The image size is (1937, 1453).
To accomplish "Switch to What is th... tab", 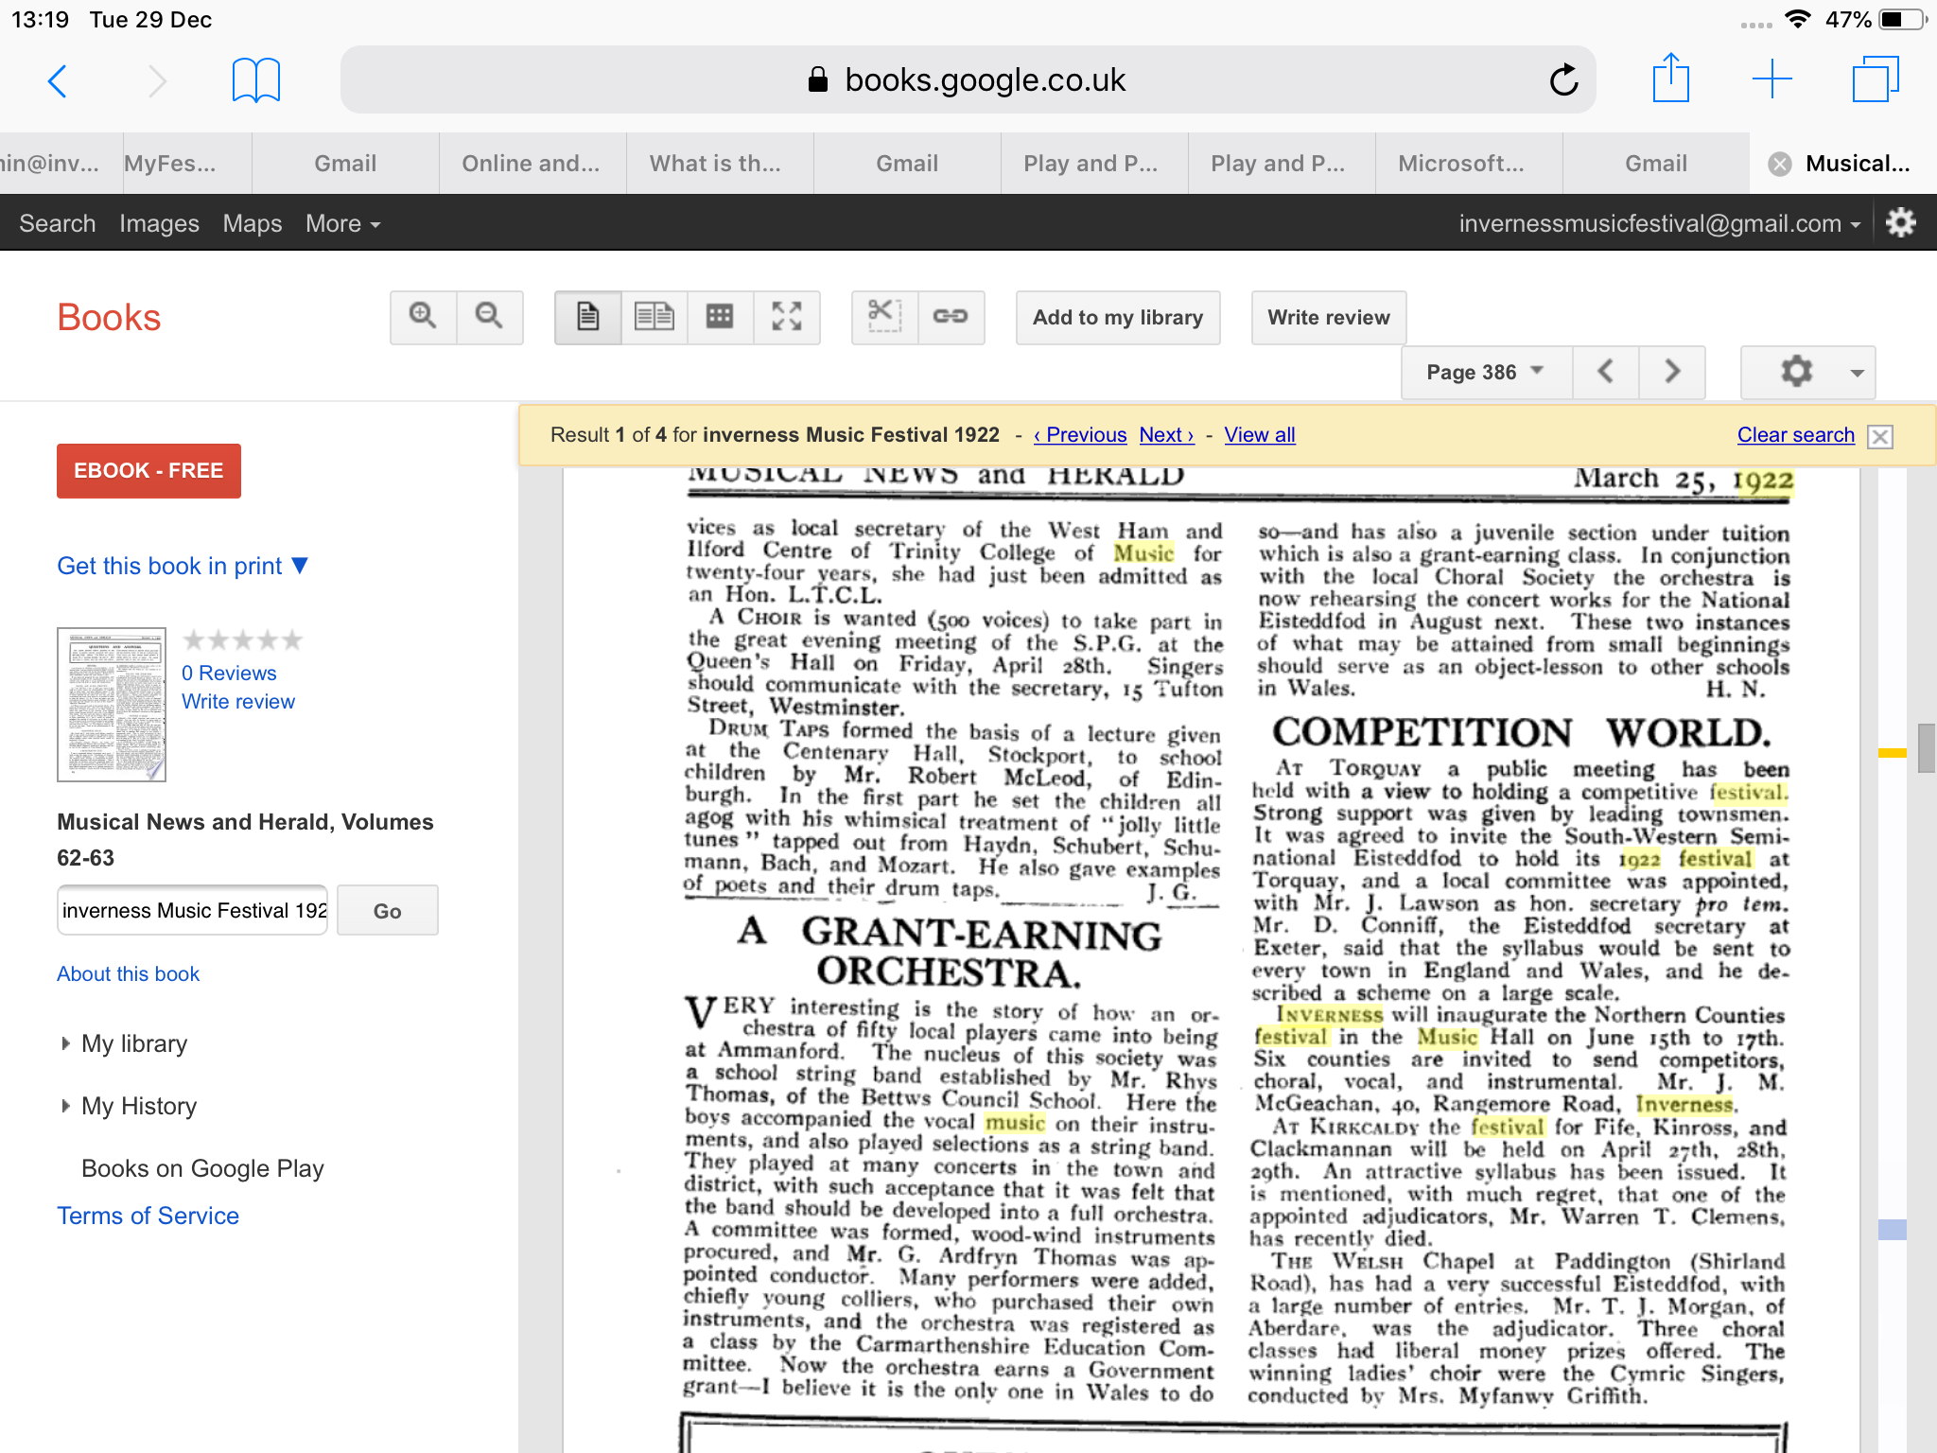I will pyautogui.click(x=719, y=164).
